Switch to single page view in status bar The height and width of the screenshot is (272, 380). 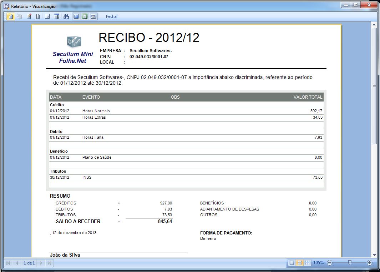point(292,263)
